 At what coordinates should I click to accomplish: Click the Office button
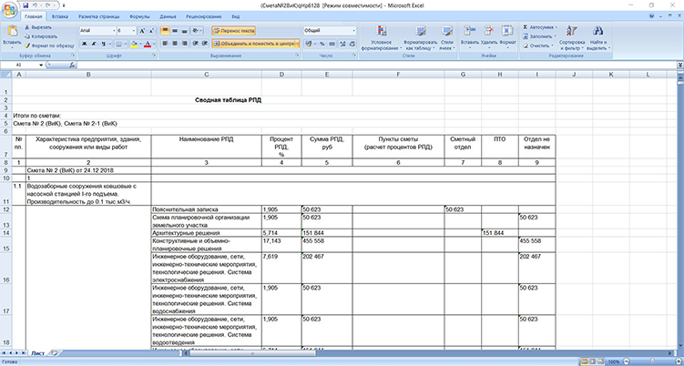pos(9,8)
